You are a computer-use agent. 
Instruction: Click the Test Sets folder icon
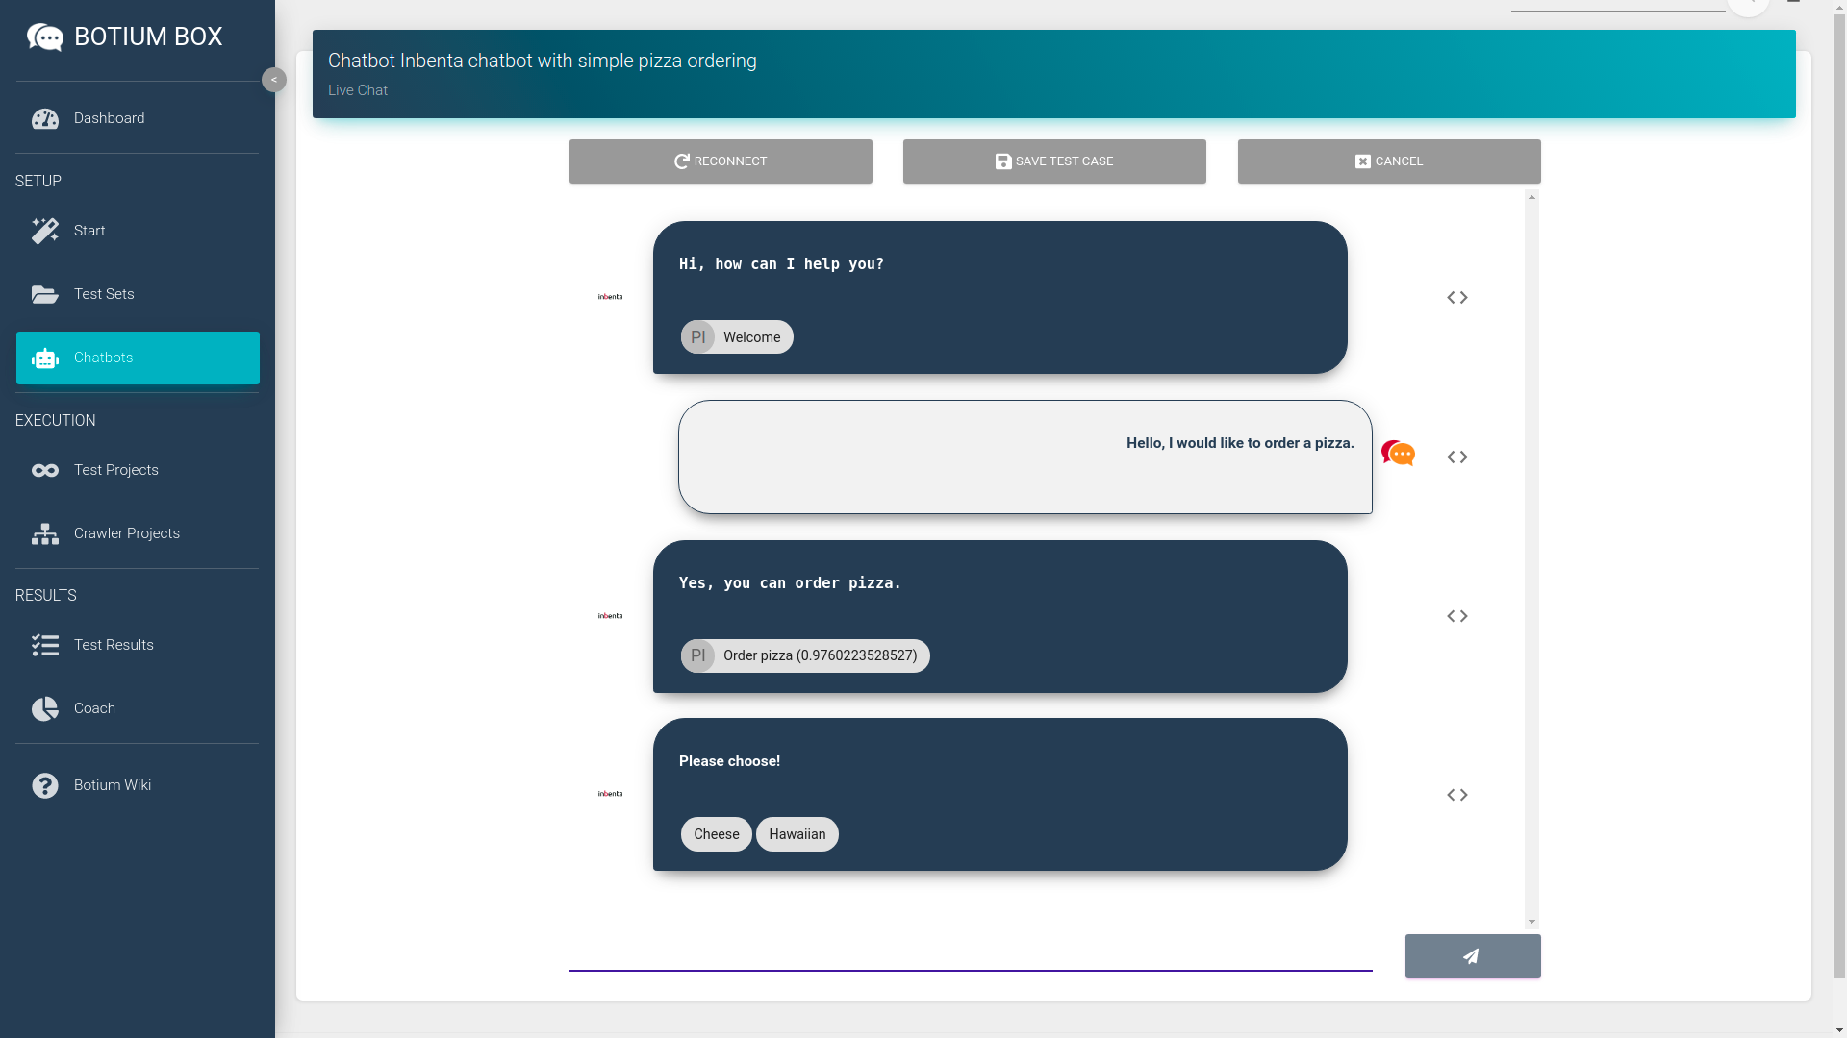pos(45,295)
